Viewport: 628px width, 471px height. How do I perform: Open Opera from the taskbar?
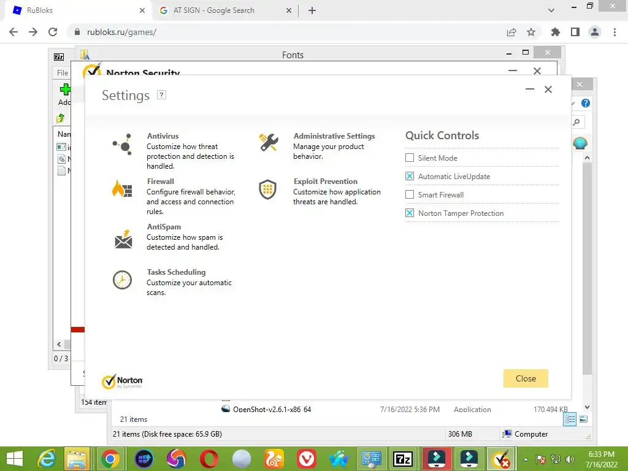(x=209, y=459)
